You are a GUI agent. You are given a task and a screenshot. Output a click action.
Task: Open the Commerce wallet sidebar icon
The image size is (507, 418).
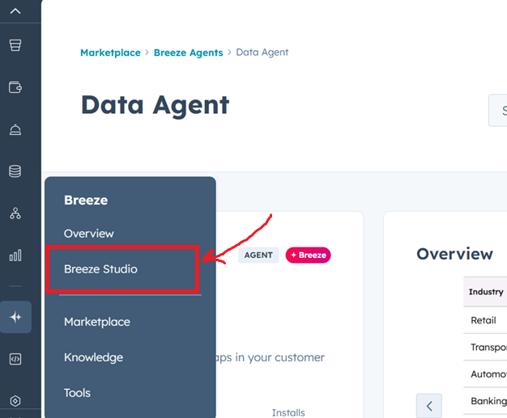pyautogui.click(x=15, y=87)
